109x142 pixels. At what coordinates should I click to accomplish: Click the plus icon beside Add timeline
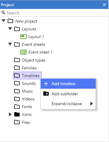click(x=46, y=84)
